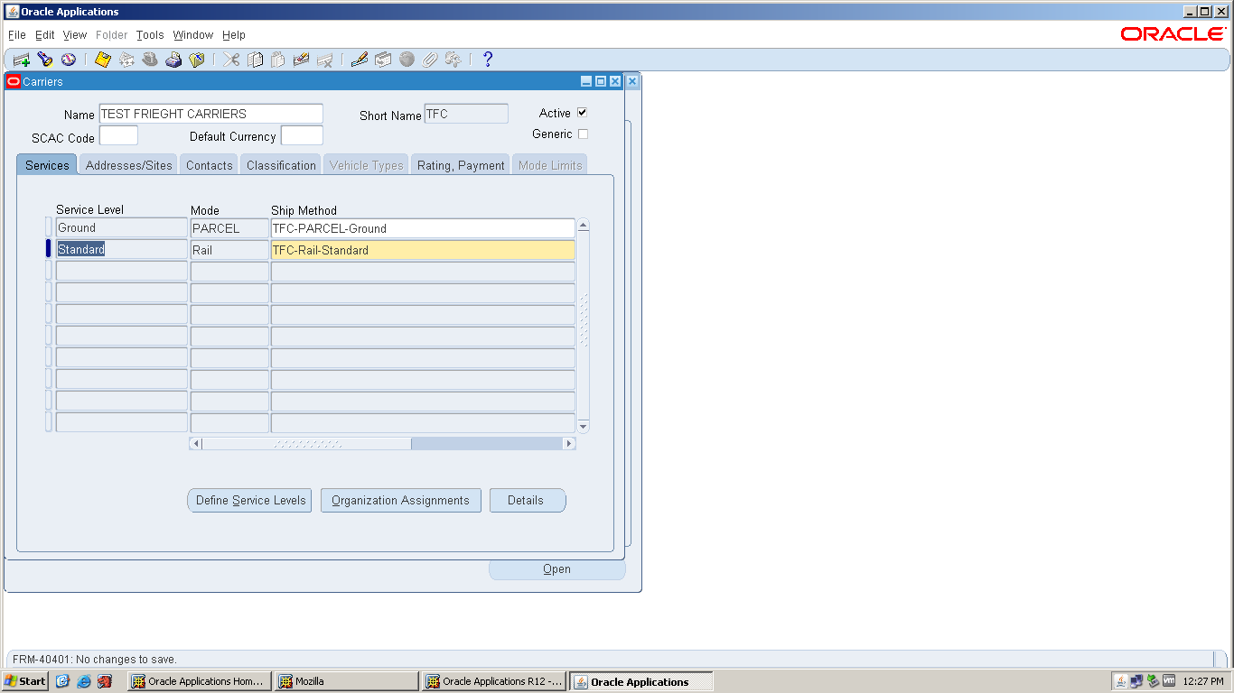1234x693 pixels.
Task: Click the TFC-PARCEL-Ground ship method cell
Action: tap(423, 228)
